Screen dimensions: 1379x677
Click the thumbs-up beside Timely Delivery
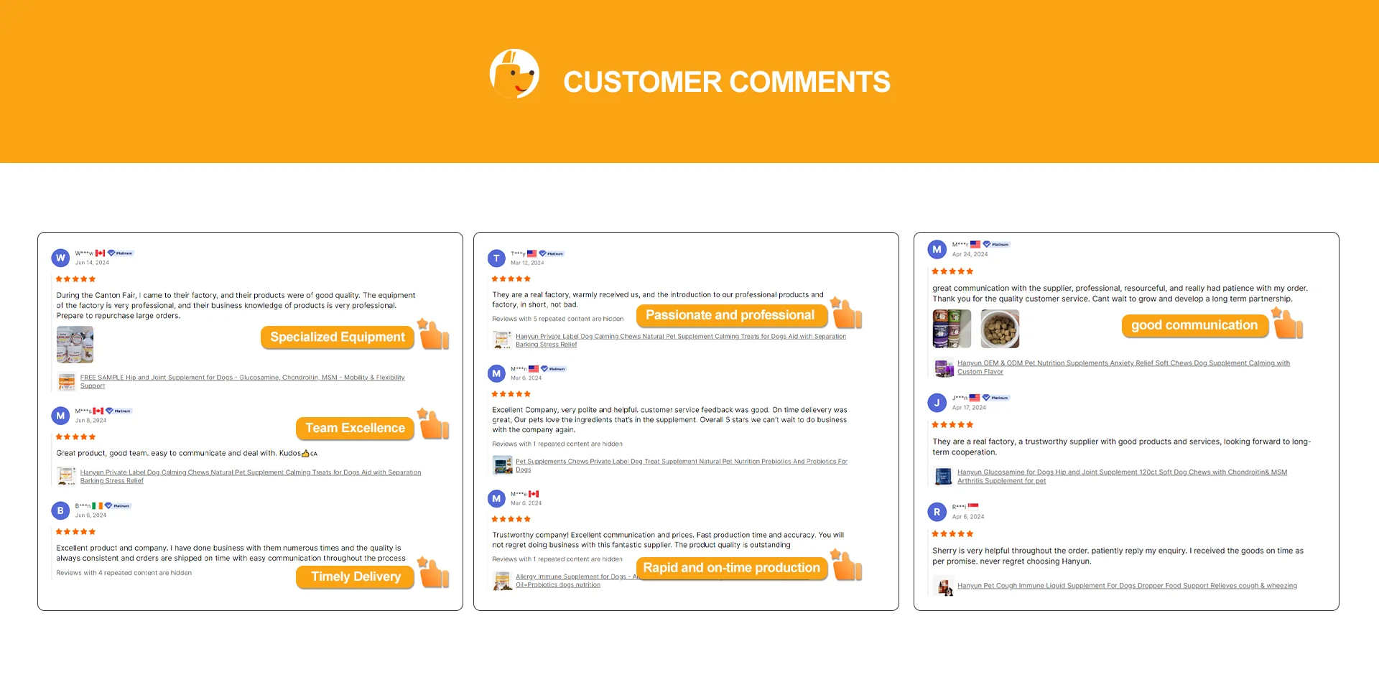(x=434, y=574)
